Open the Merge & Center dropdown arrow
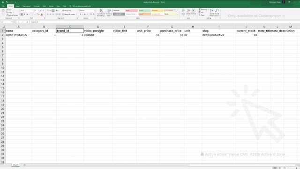The height and width of the screenshot is (169, 300). (x=76, y=15)
